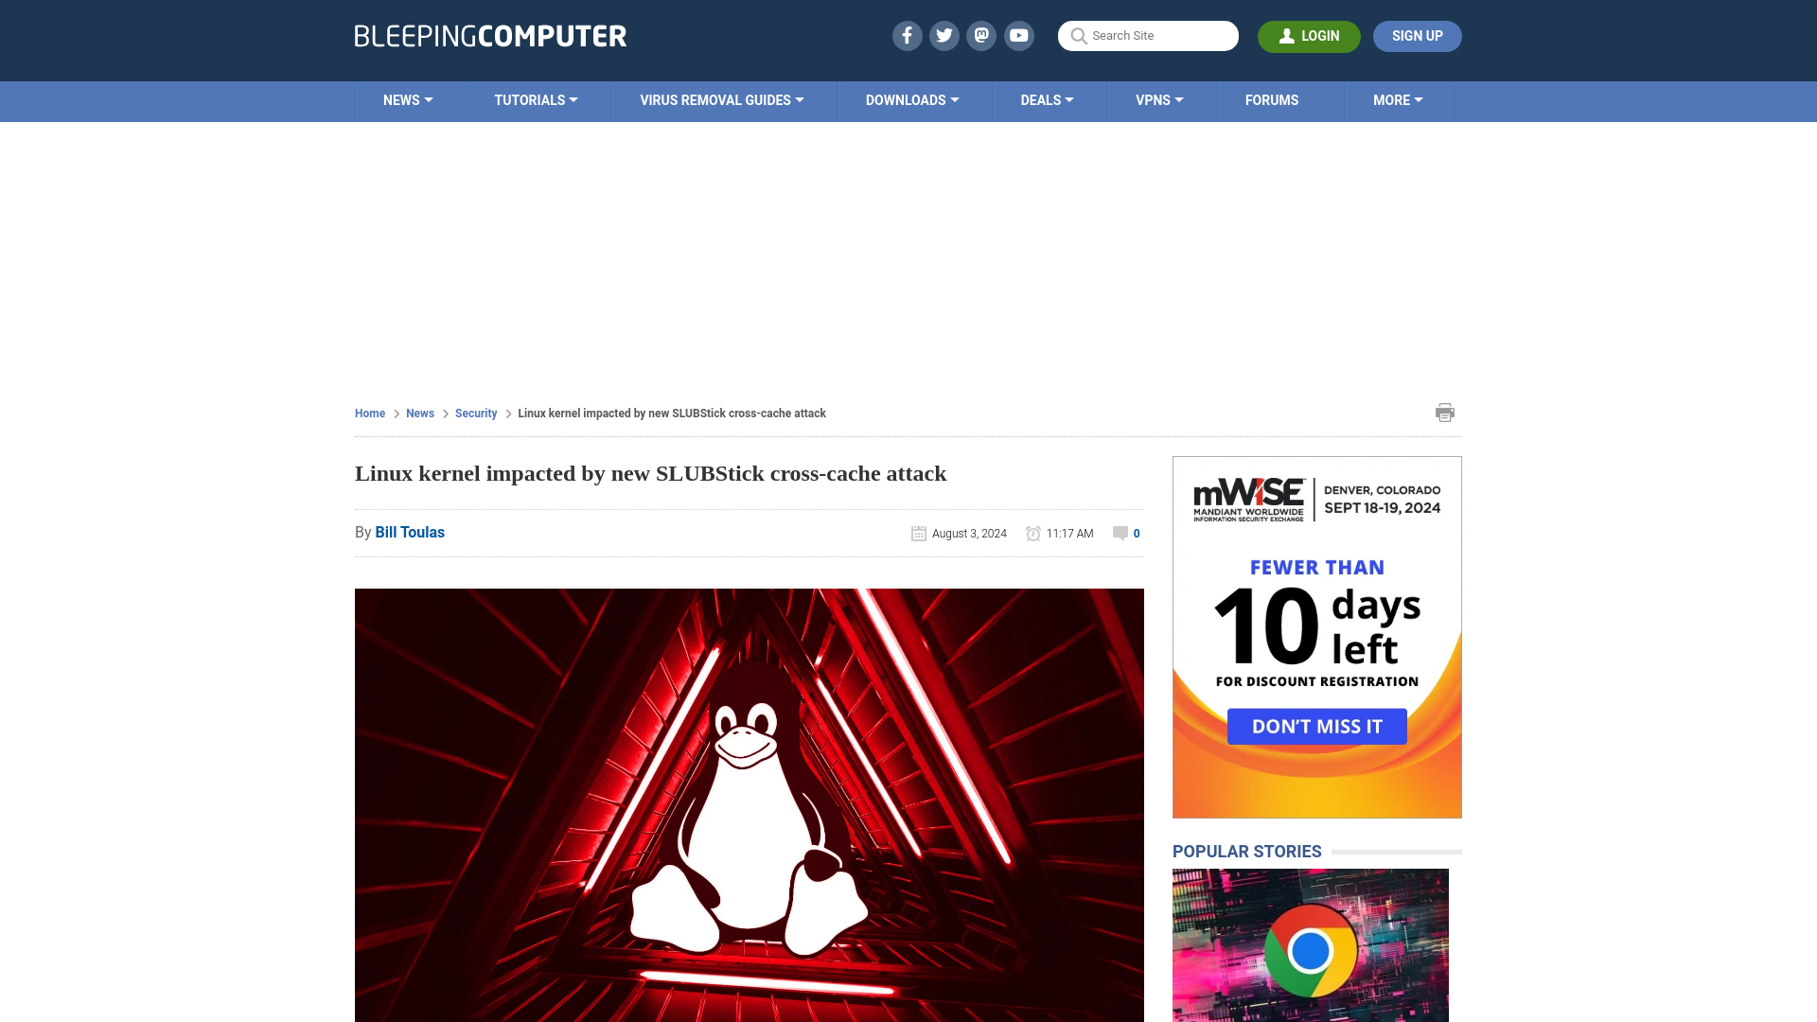
Task: Click the BleepingComputer Facebook icon
Action: tap(908, 35)
